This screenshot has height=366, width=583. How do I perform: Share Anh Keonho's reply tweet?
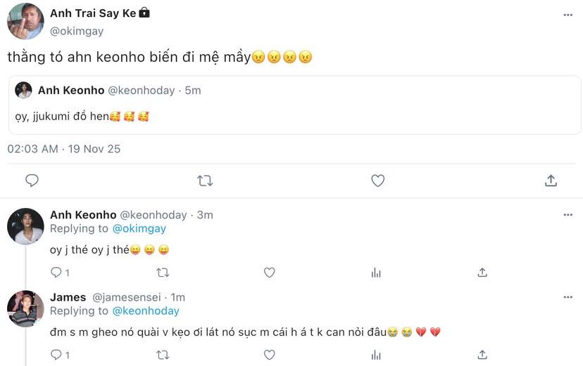click(482, 273)
